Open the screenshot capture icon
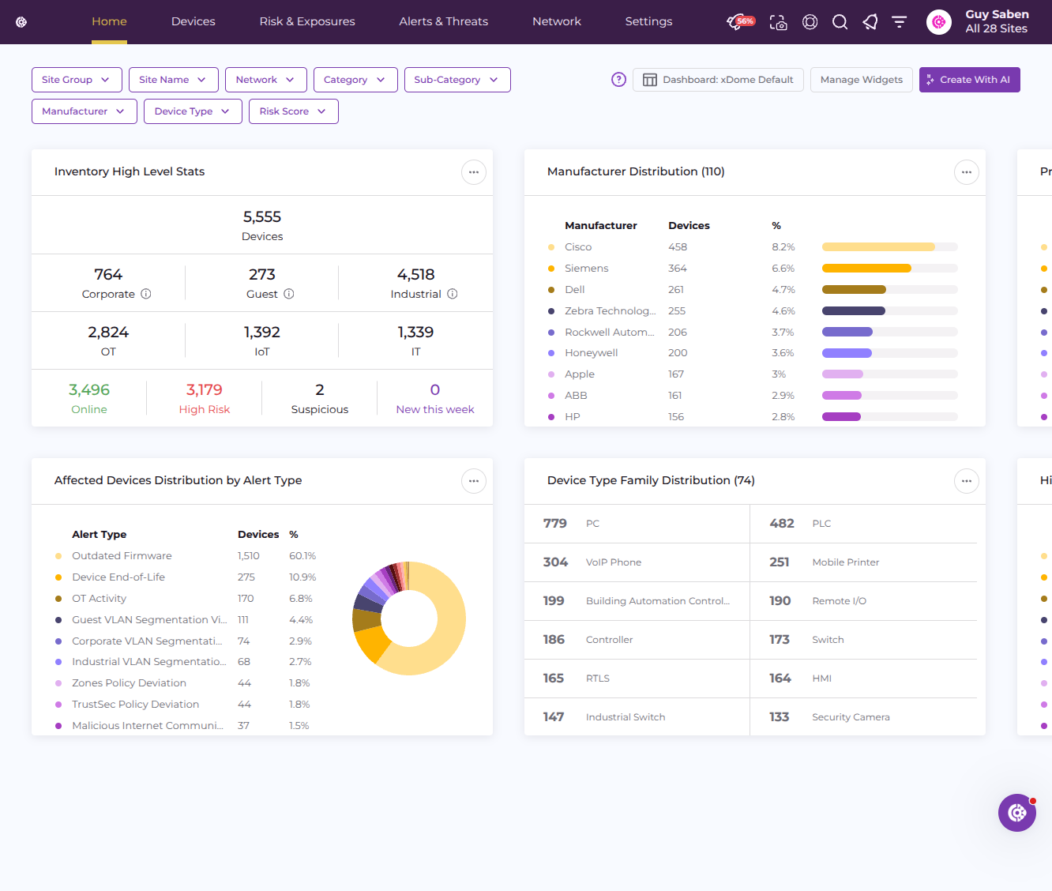Image resolution: width=1052 pixels, height=891 pixels. point(779,22)
